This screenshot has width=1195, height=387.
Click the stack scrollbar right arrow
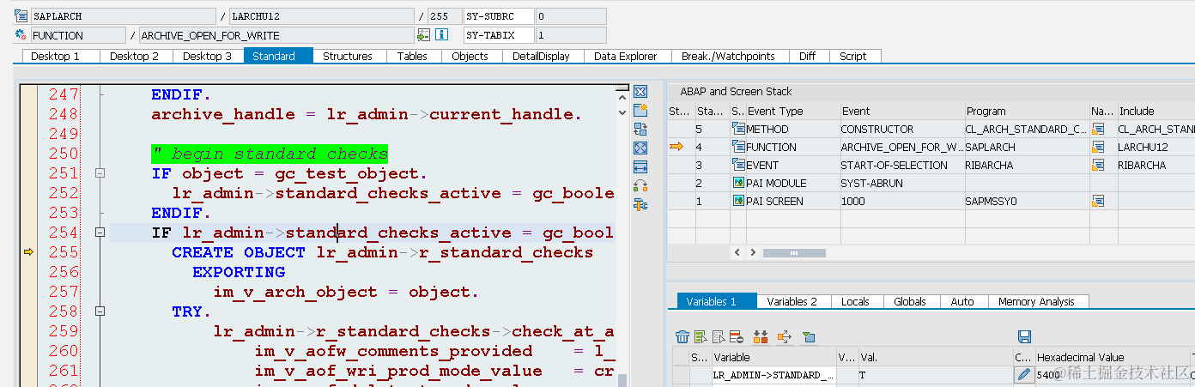[753, 253]
